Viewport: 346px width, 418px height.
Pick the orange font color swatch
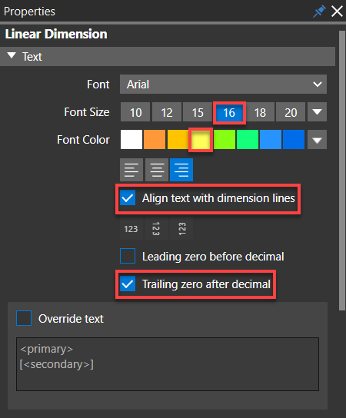click(x=155, y=140)
